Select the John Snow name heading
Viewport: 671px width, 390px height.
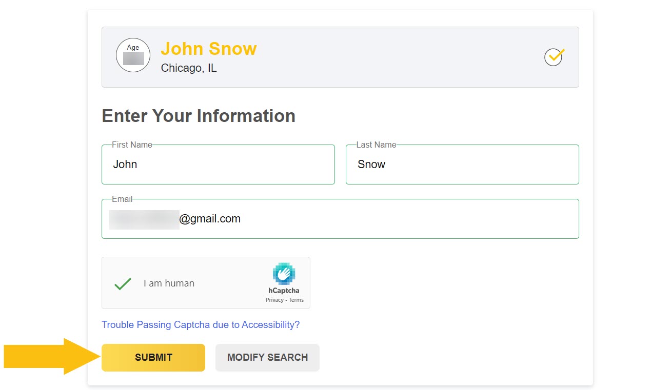[x=209, y=49]
